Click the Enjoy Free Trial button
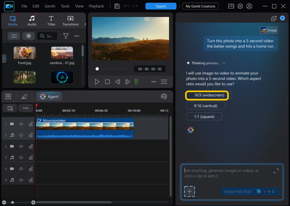Screen dimensions: 290x206 pyautogui.click(x=250, y=191)
